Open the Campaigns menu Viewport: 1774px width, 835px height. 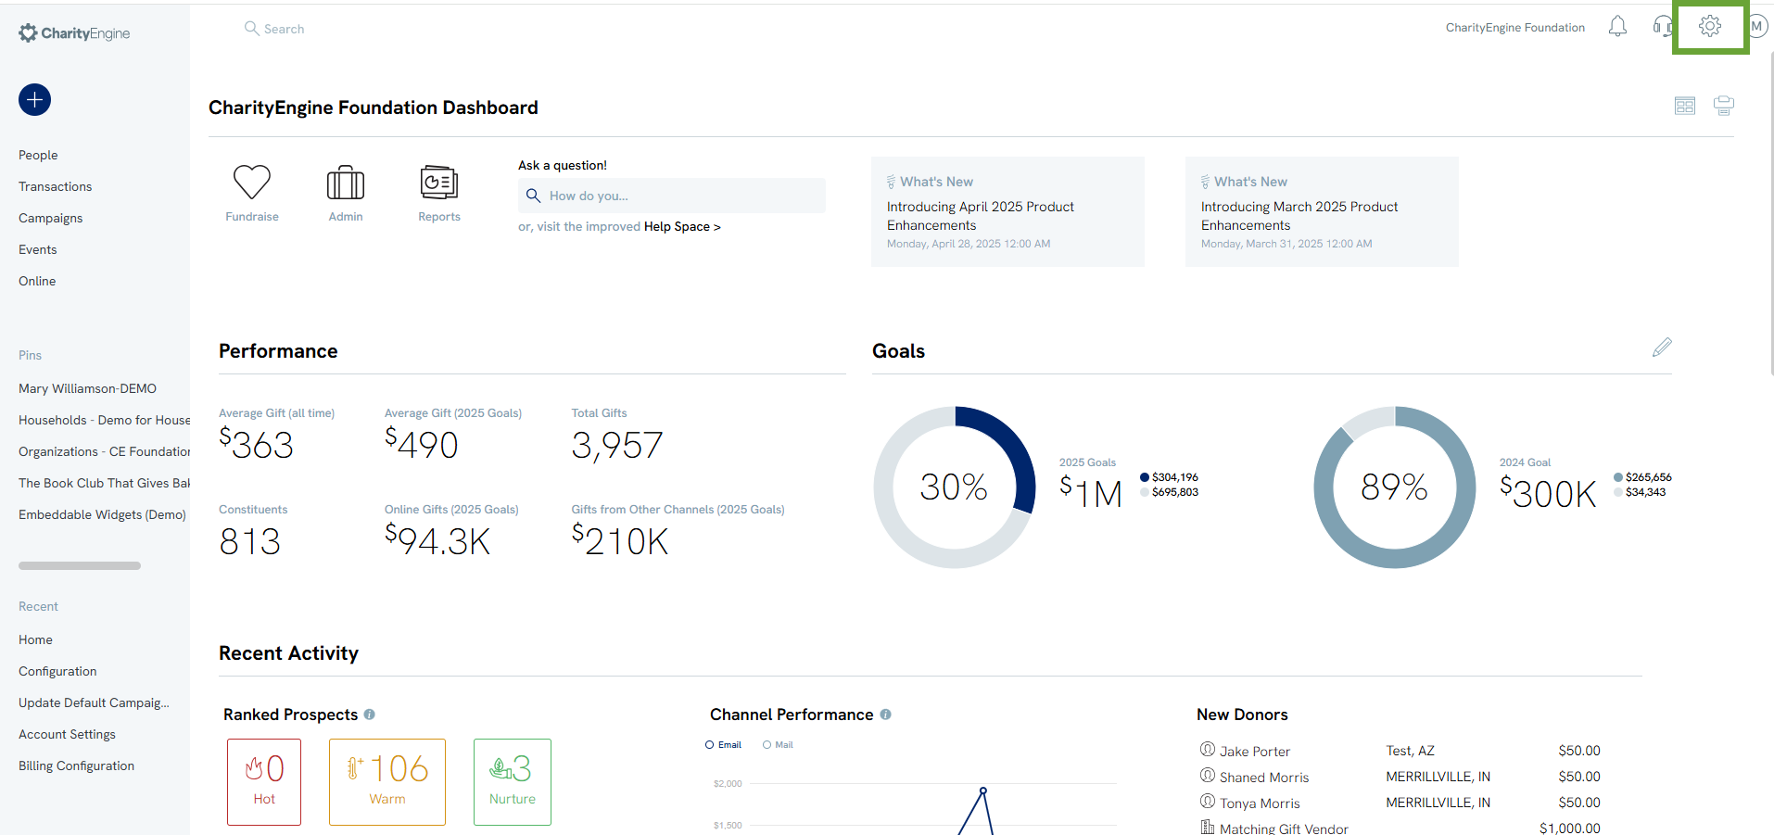pos(51,218)
